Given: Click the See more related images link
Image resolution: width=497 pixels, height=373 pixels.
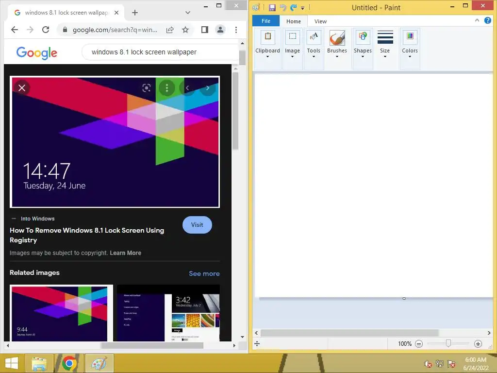Looking at the screenshot, I should [204, 273].
